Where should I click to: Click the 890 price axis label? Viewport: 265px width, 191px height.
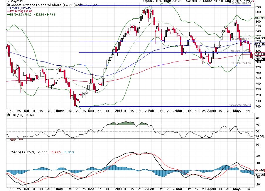pyautogui.click(x=258, y=7)
